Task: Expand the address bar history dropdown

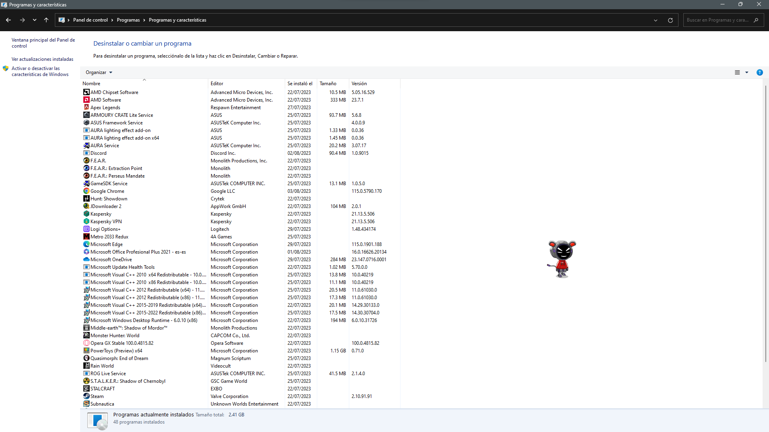Action: (x=656, y=20)
